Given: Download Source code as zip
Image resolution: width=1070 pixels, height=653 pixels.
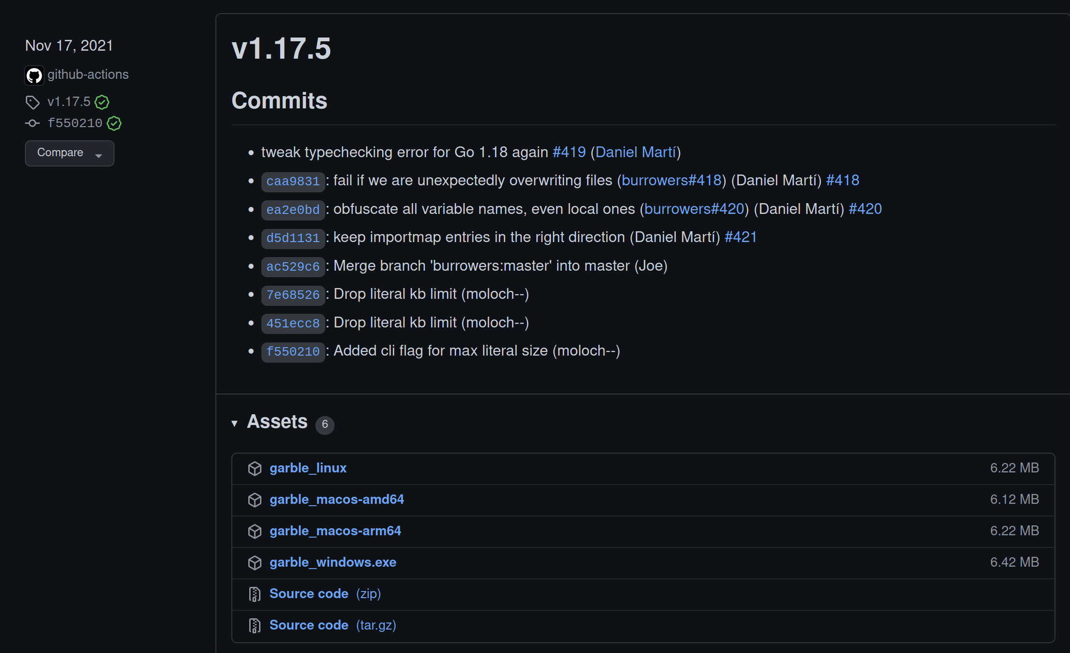Looking at the screenshot, I should [309, 593].
